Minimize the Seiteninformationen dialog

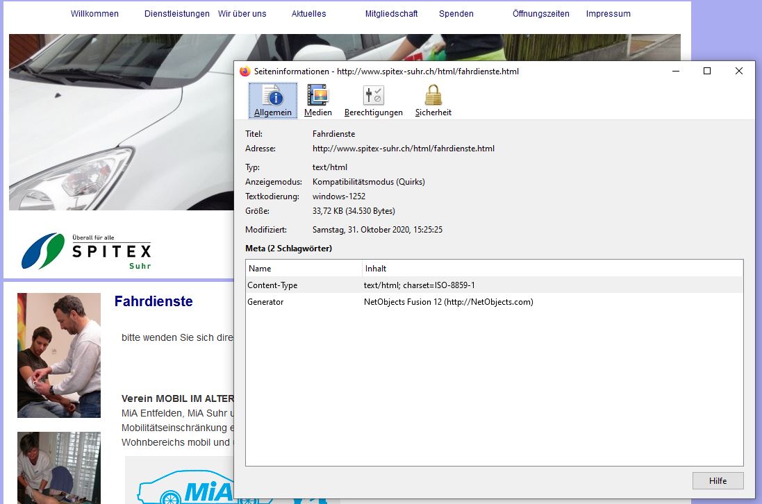pyautogui.click(x=675, y=71)
